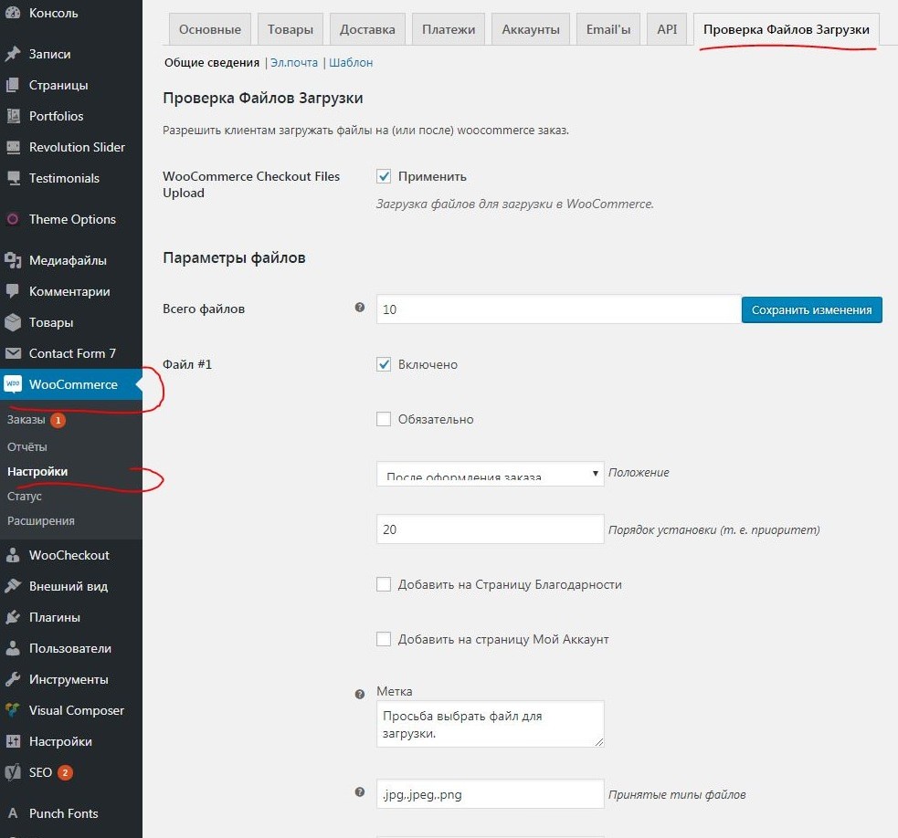The image size is (898, 838).
Task: Click the Записи pin icon
Action: [13, 54]
